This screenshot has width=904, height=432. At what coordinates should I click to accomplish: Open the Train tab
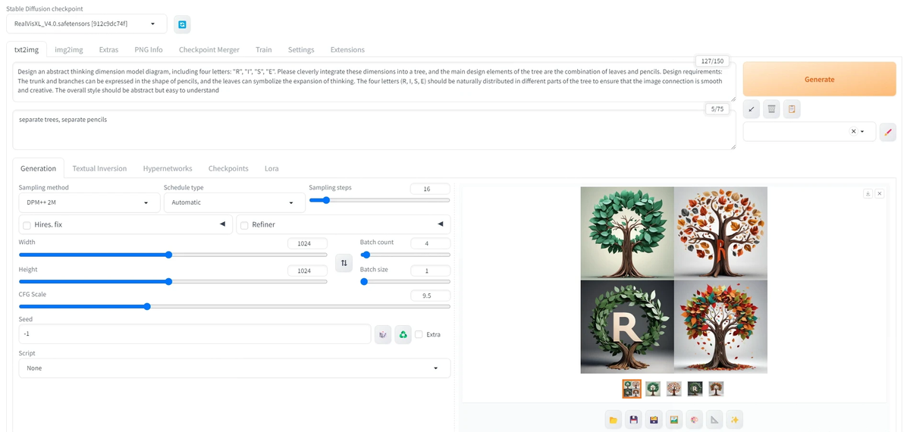(x=263, y=49)
